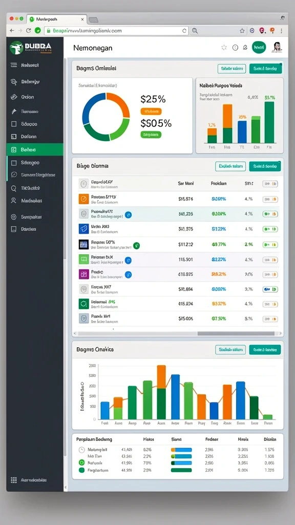Viewport: 295px width, 525px height.
Task: Open the three-dot browser menu
Action: [x=282, y=30]
